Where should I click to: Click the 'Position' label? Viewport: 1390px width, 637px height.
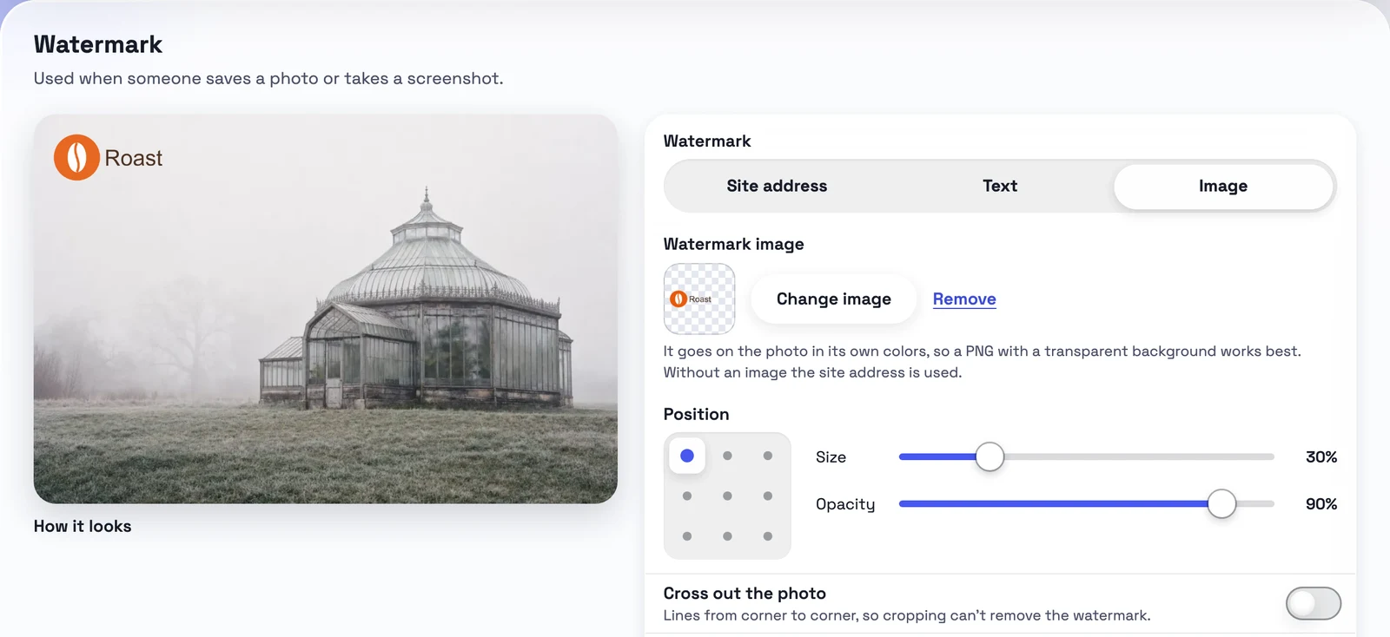click(x=696, y=414)
